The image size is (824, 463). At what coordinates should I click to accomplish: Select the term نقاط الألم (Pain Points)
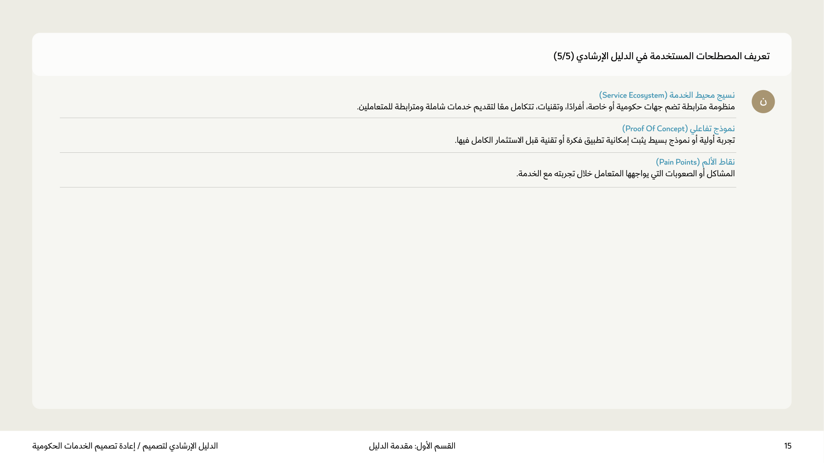(695, 162)
